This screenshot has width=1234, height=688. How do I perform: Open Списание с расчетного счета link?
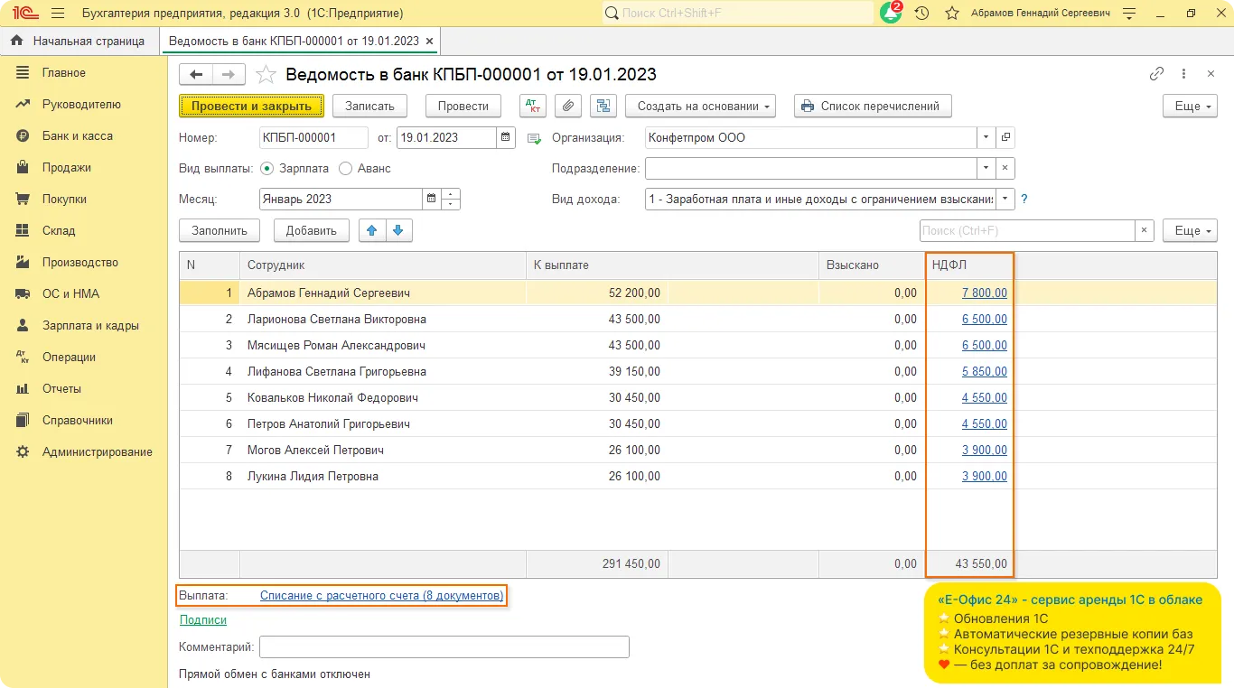click(x=381, y=596)
